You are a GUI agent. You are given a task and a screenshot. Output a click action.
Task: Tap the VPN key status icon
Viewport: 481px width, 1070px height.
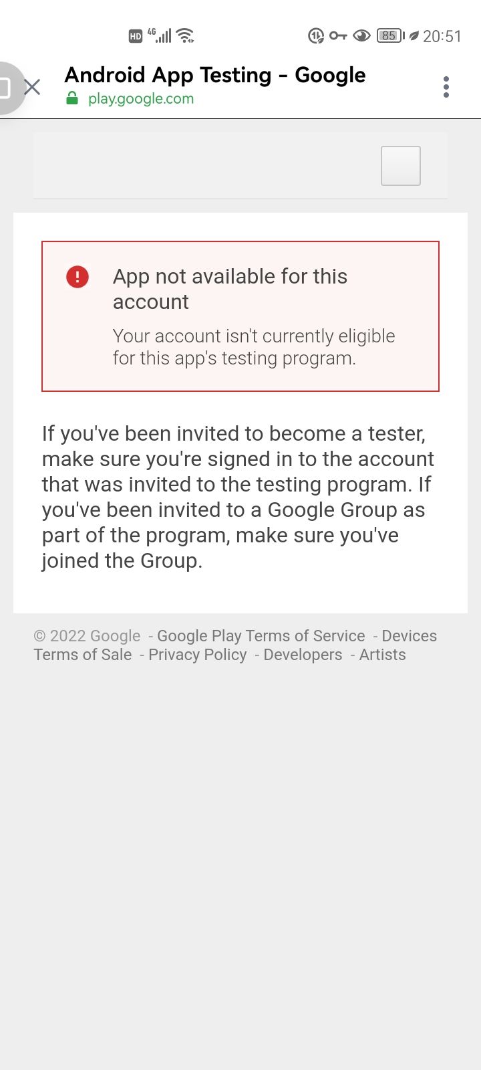tap(338, 36)
